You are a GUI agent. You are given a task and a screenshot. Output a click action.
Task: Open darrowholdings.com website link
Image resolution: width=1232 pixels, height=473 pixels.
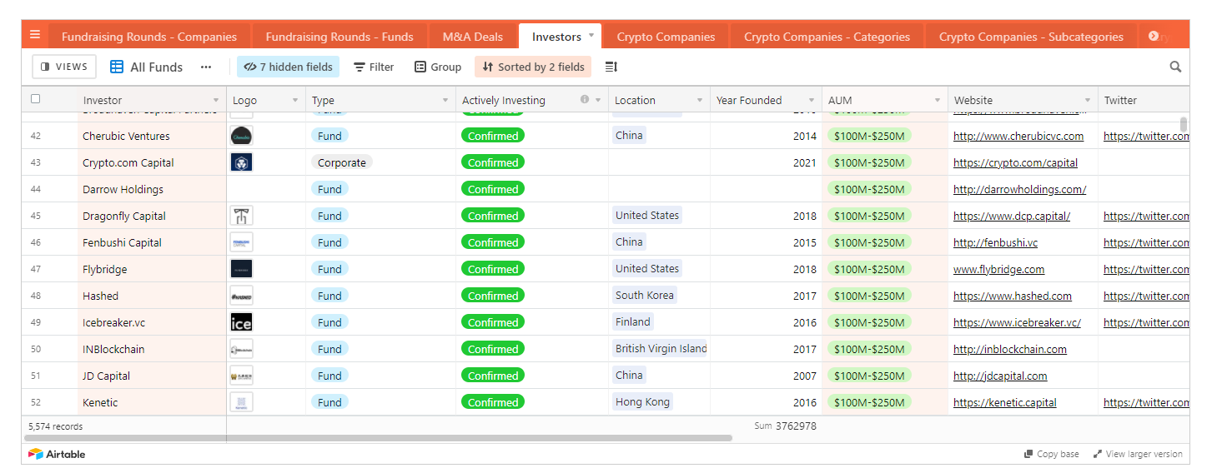(1019, 189)
